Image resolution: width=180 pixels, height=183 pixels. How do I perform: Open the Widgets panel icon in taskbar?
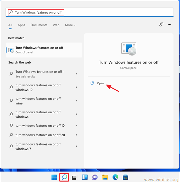85,177
